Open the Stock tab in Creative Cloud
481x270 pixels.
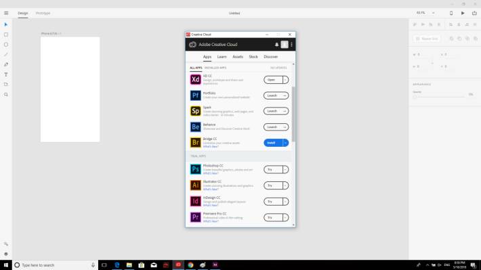[253, 57]
